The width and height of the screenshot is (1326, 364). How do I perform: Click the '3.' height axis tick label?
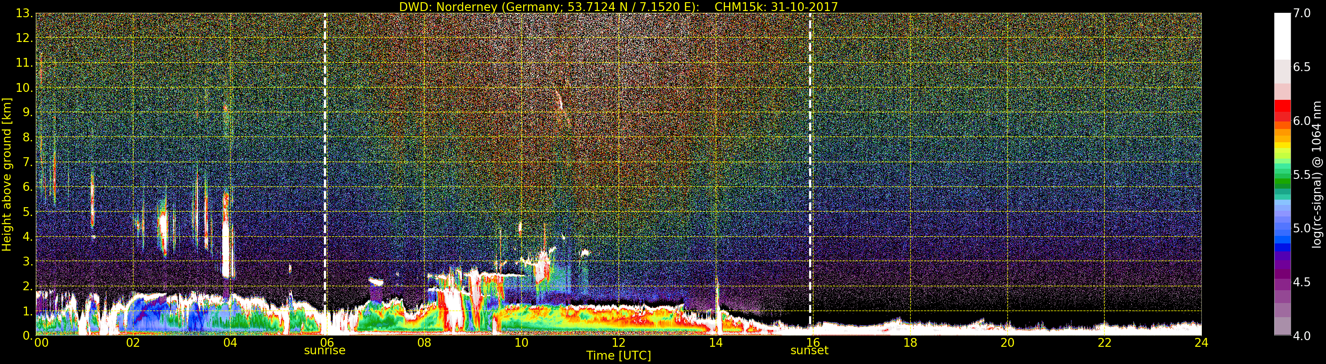[27, 261]
